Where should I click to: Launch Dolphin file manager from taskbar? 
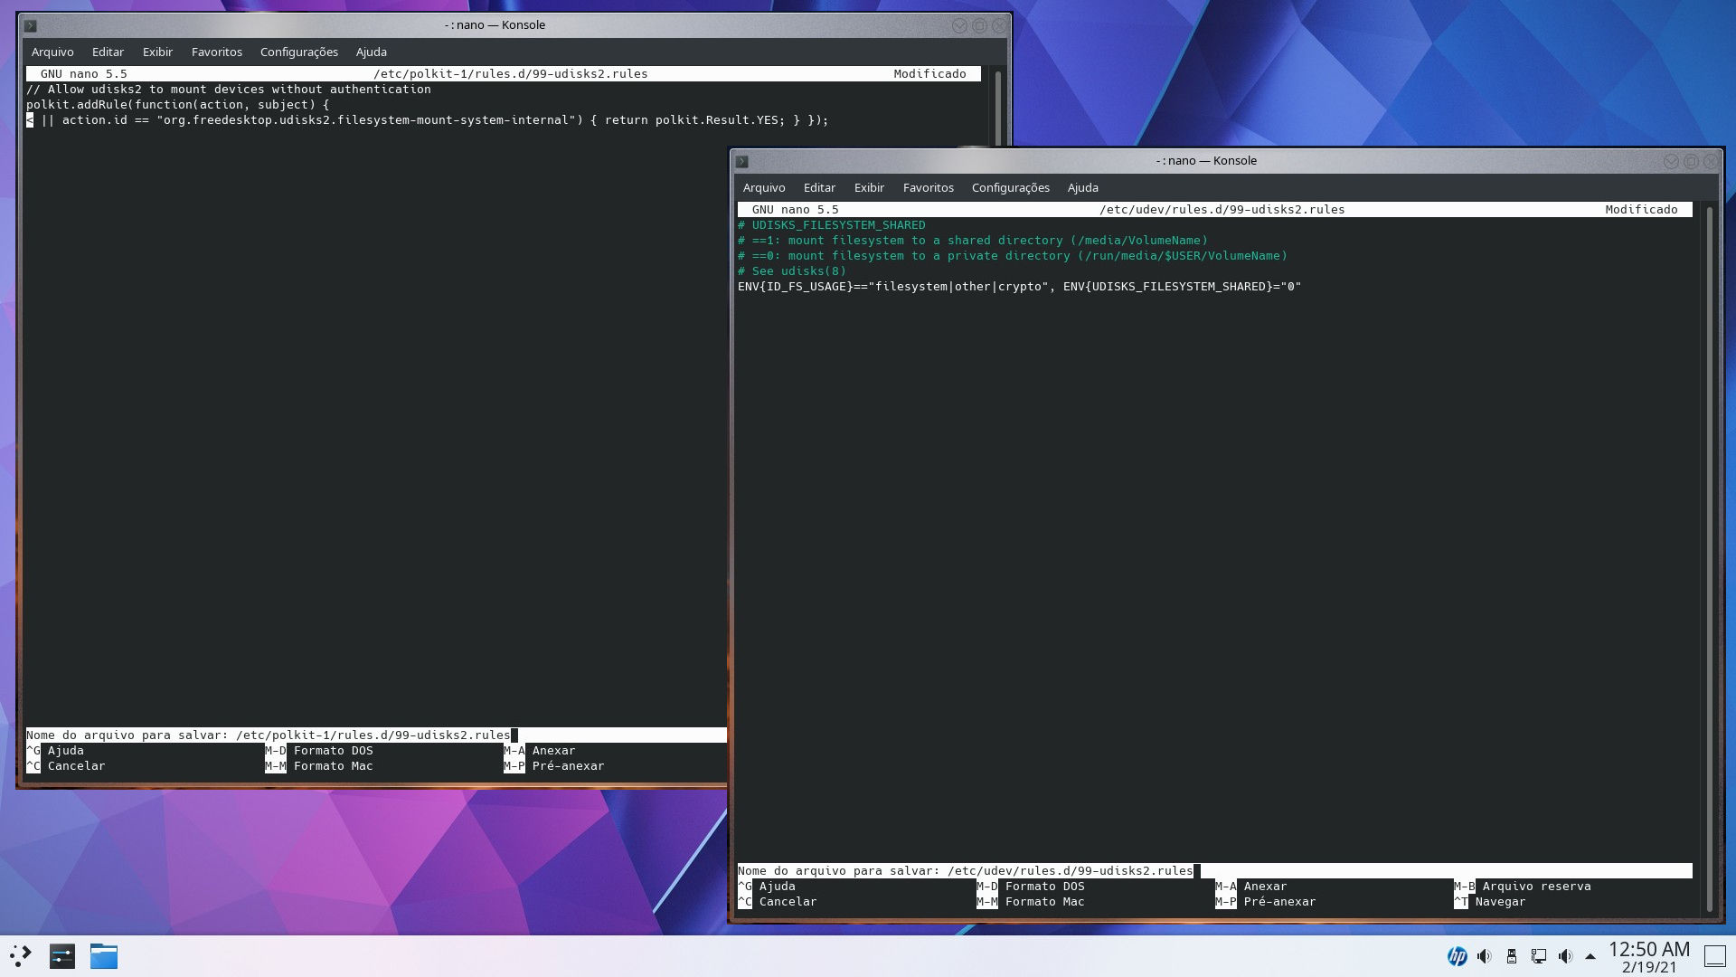click(x=104, y=955)
